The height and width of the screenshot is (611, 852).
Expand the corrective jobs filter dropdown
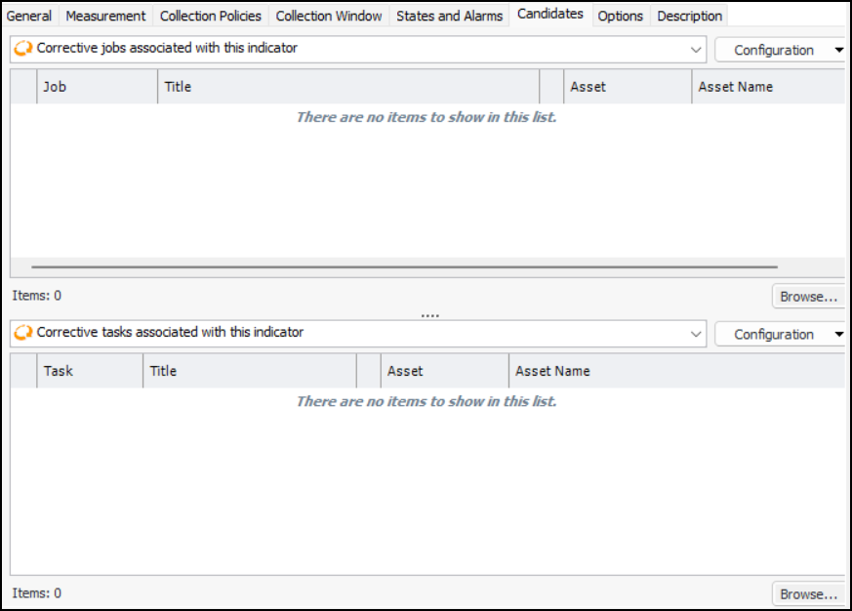tap(696, 50)
